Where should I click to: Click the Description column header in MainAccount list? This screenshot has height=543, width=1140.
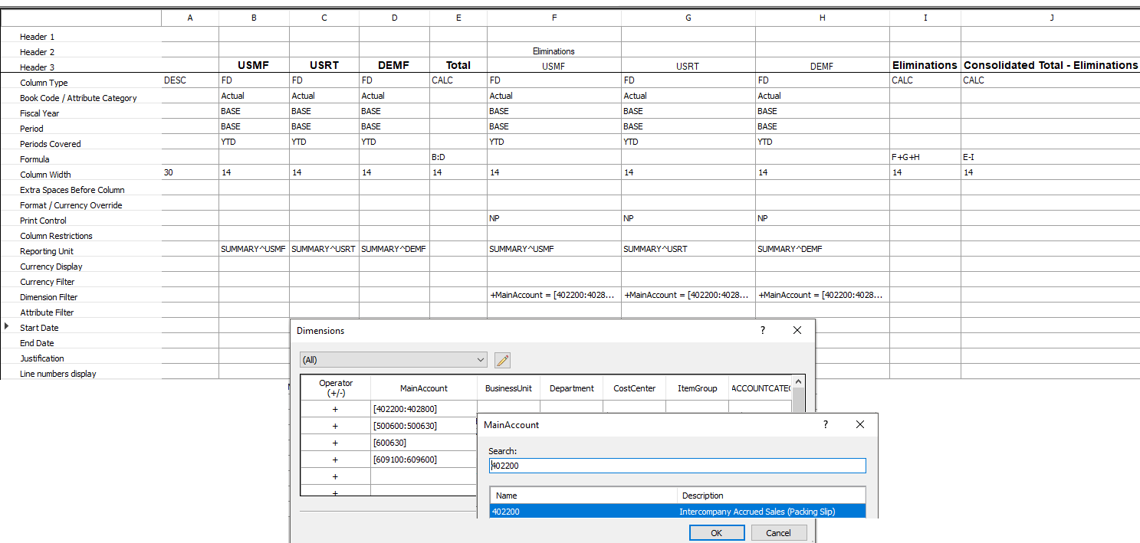[771, 496]
